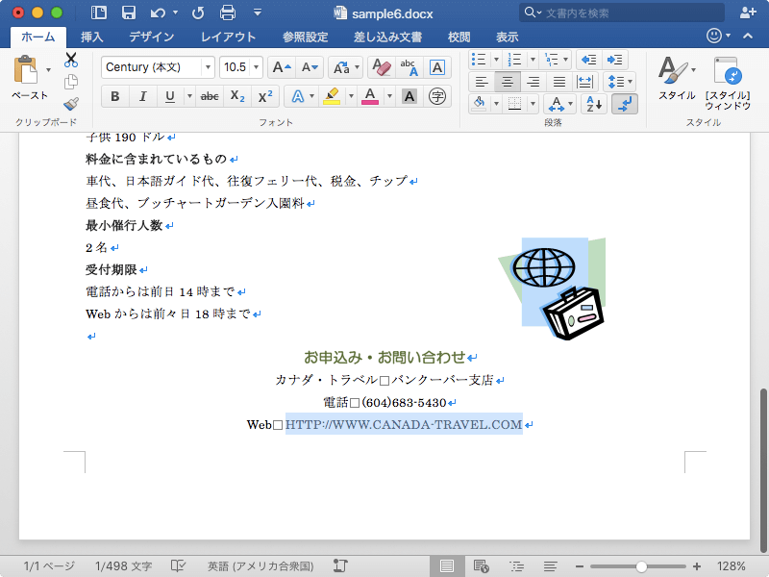
Task: Toggle italic formatting
Action: pos(142,96)
